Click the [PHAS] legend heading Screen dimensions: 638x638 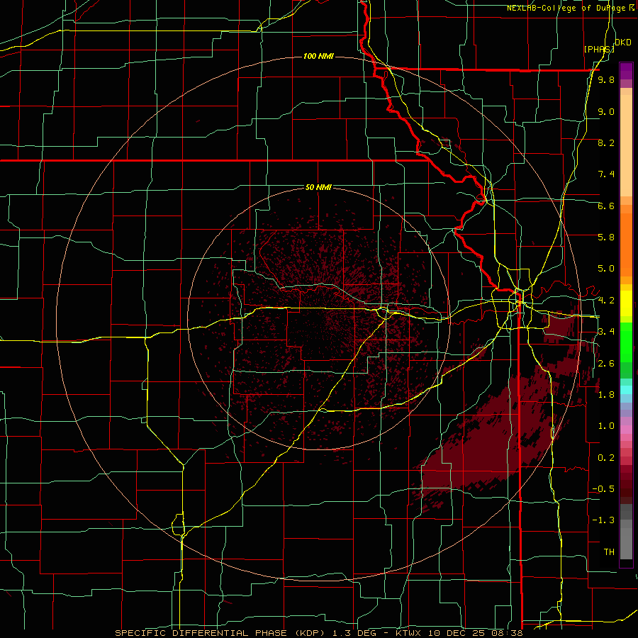click(x=598, y=49)
